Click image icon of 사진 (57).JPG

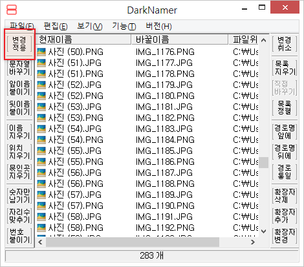click(41, 195)
